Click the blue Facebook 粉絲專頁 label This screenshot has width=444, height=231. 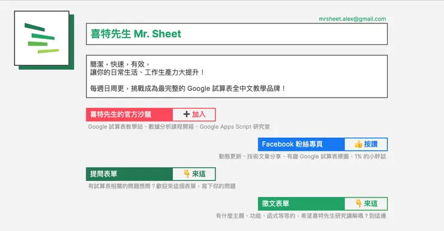[x=301, y=144]
